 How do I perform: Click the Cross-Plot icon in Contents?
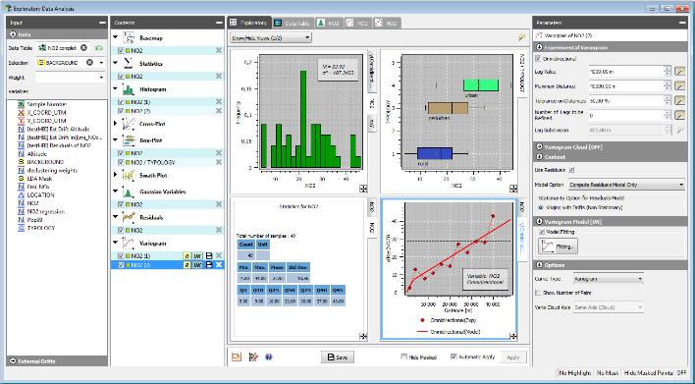pos(129,124)
